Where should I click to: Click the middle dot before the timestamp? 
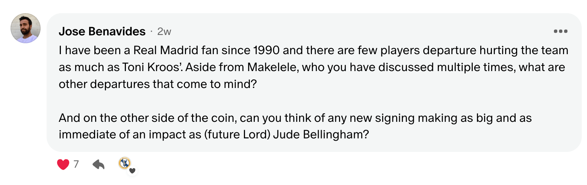[151, 32]
